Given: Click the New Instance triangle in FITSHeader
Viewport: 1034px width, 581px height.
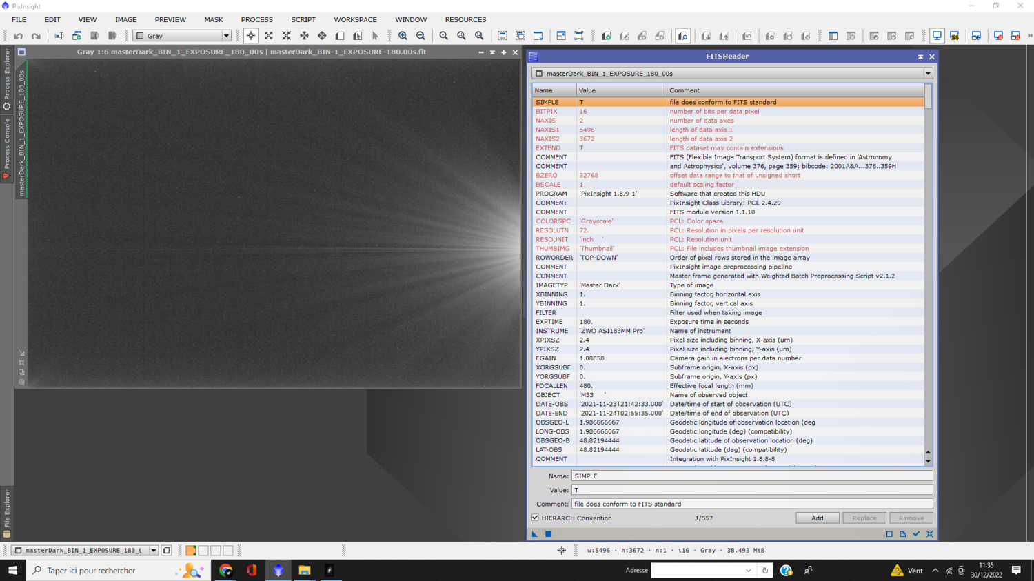Looking at the screenshot, I should coord(535,534).
